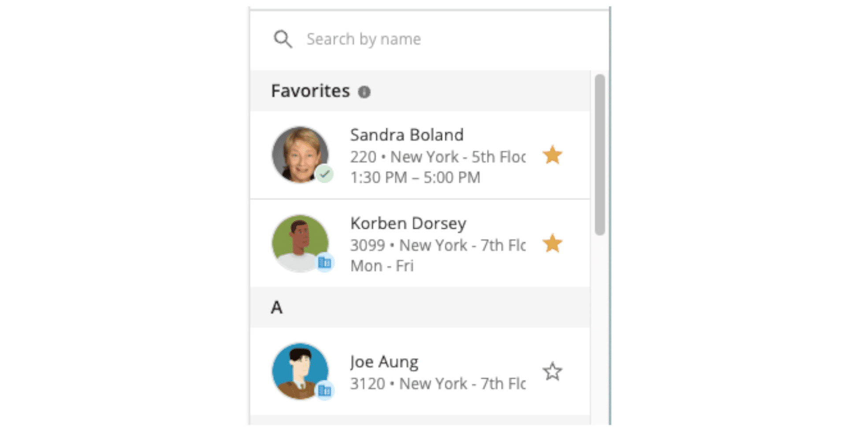Click the vertical scrollbar thumb
Viewport: 846px width, 431px height.
[x=599, y=154]
